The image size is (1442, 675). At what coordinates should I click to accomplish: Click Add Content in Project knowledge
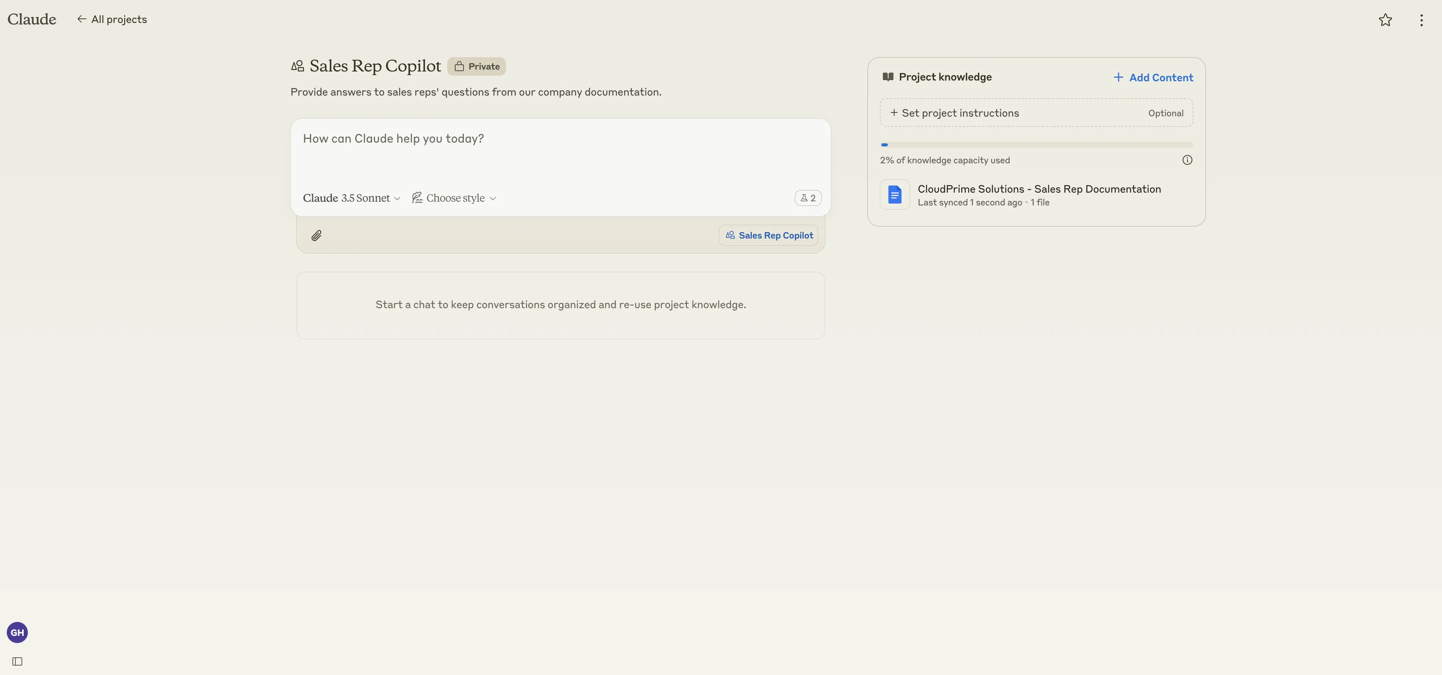point(1153,78)
